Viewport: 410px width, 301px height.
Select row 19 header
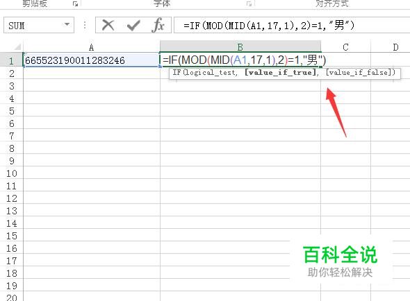[12, 286]
